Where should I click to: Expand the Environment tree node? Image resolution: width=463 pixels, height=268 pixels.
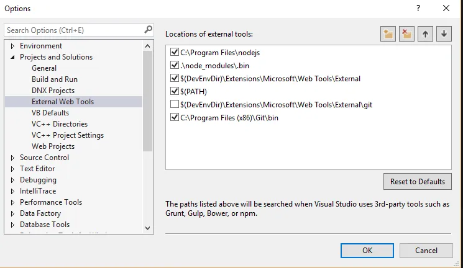[x=12, y=46]
